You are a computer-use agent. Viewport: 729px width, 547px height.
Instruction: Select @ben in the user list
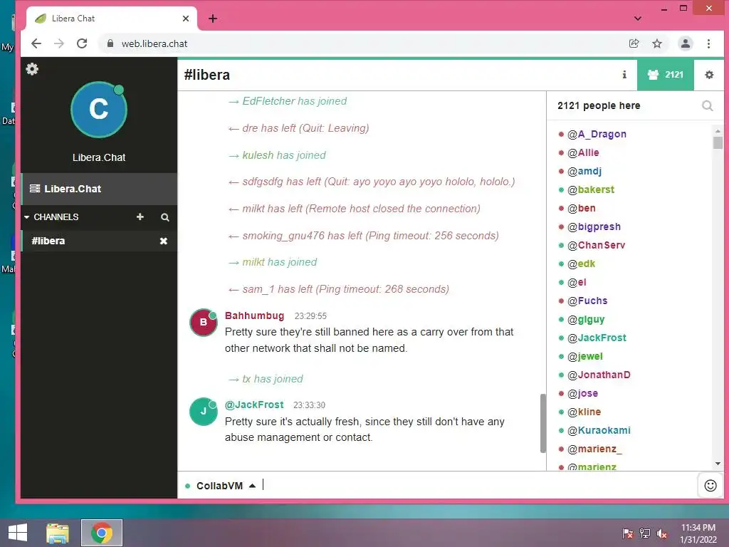[581, 208]
